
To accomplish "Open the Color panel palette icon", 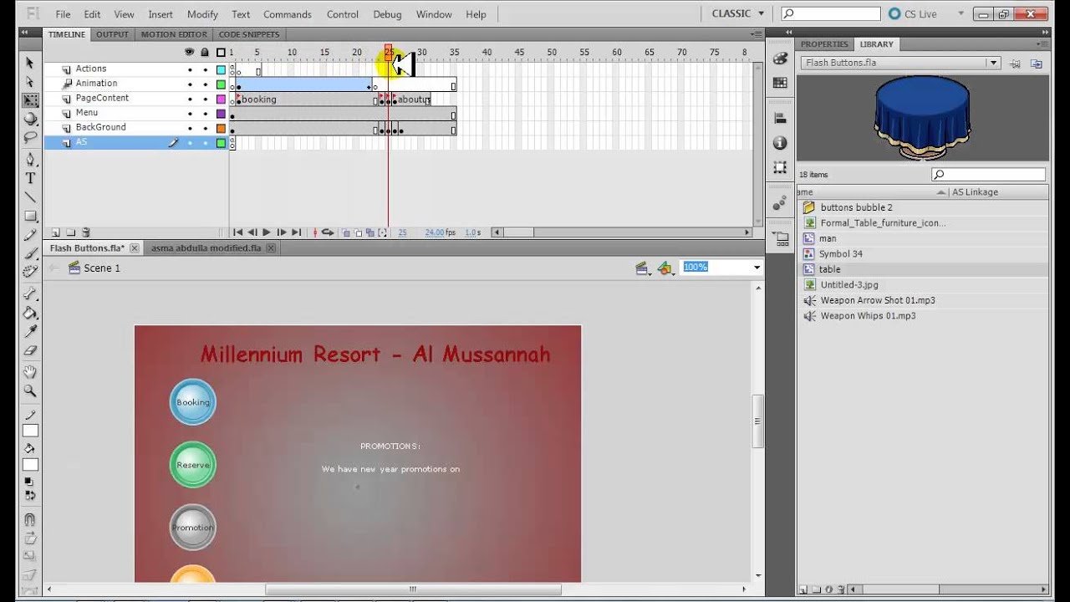I will click(x=780, y=59).
